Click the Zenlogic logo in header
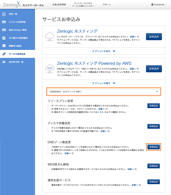The image size is (171, 195). [12, 5]
